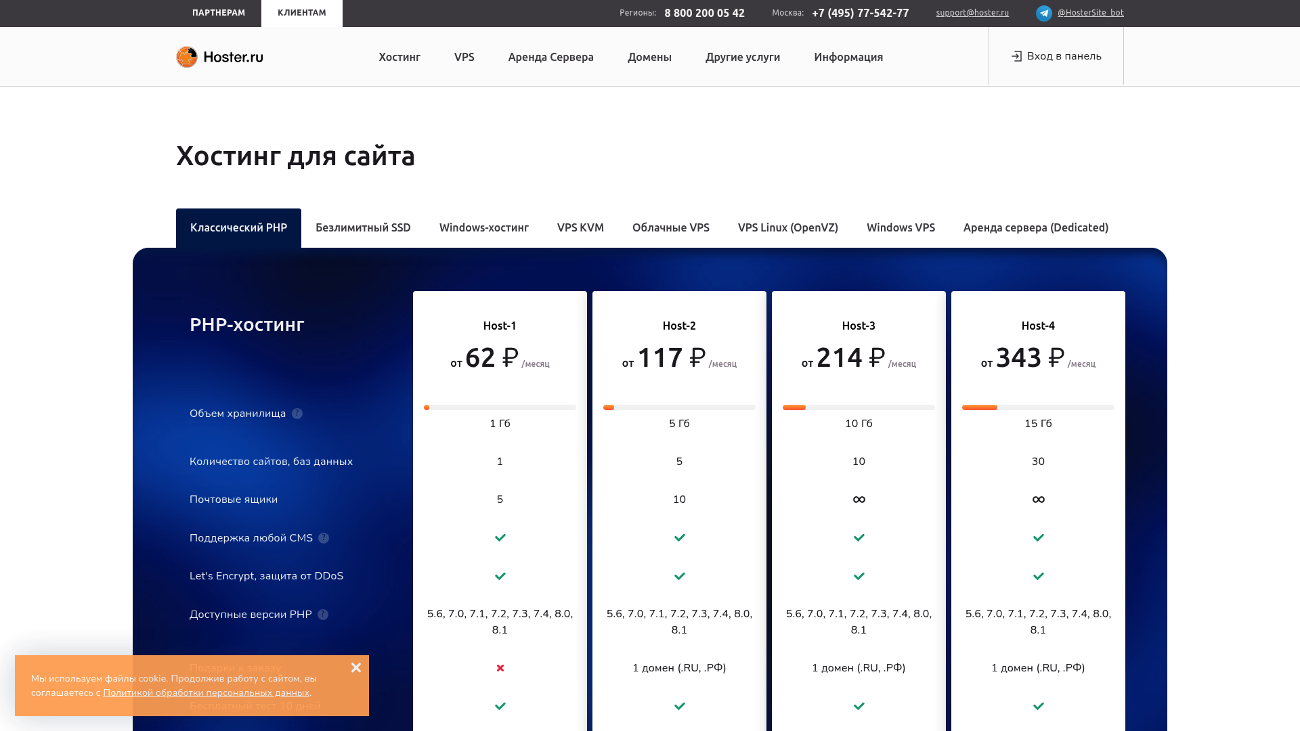Click help icon beside Доступные версии PHP
Viewport: 1300px width, 731px height.
(x=323, y=615)
